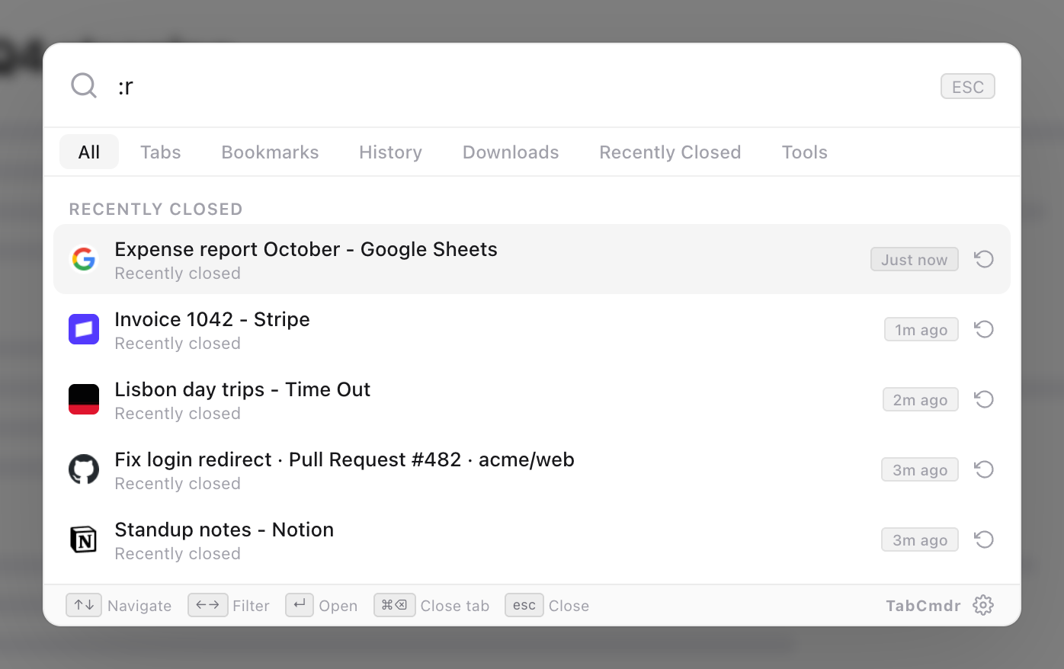The height and width of the screenshot is (669, 1064).
Task: Open Expense report October - Google Sheets
Action: point(532,259)
